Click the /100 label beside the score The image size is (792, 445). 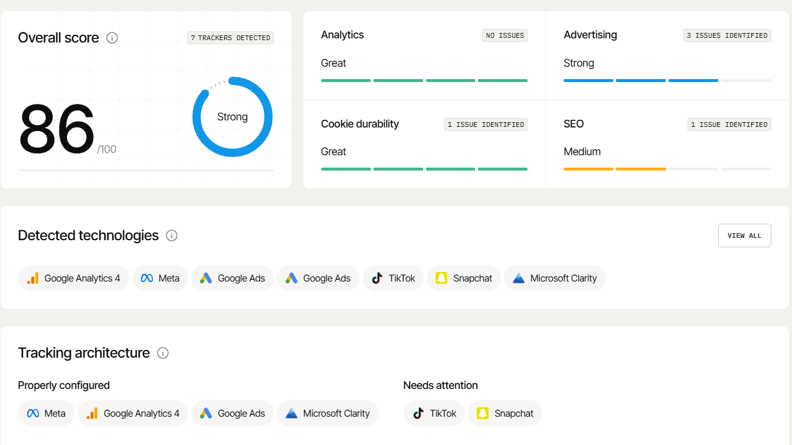click(x=107, y=149)
